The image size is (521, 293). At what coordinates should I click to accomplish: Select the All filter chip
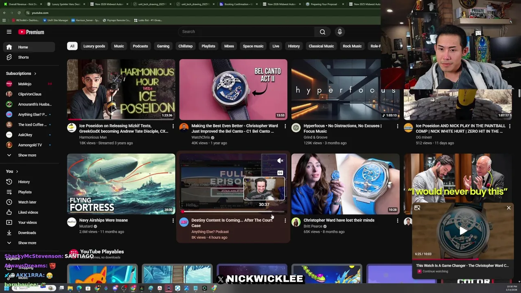coord(72,46)
